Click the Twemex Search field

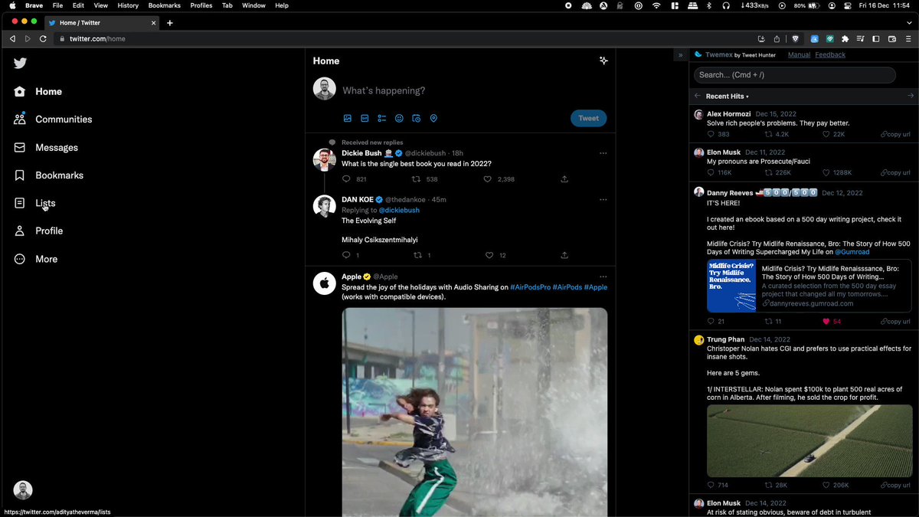pos(794,75)
